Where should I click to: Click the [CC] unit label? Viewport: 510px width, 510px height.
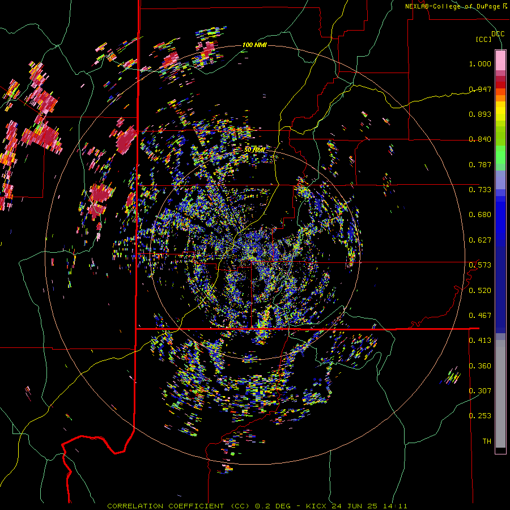[x=483, y=39]
